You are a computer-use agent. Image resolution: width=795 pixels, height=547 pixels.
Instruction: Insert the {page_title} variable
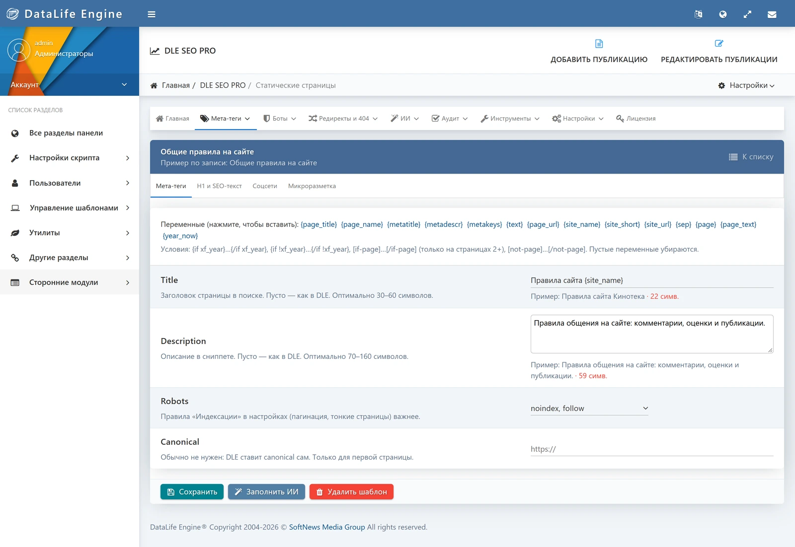point(319,224)
